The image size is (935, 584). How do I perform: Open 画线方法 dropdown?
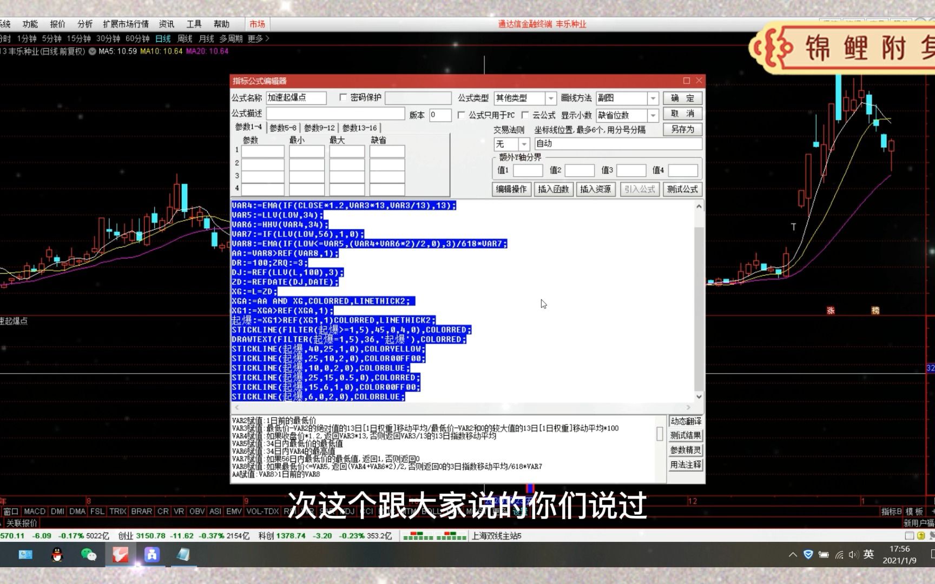pos(653,98)
